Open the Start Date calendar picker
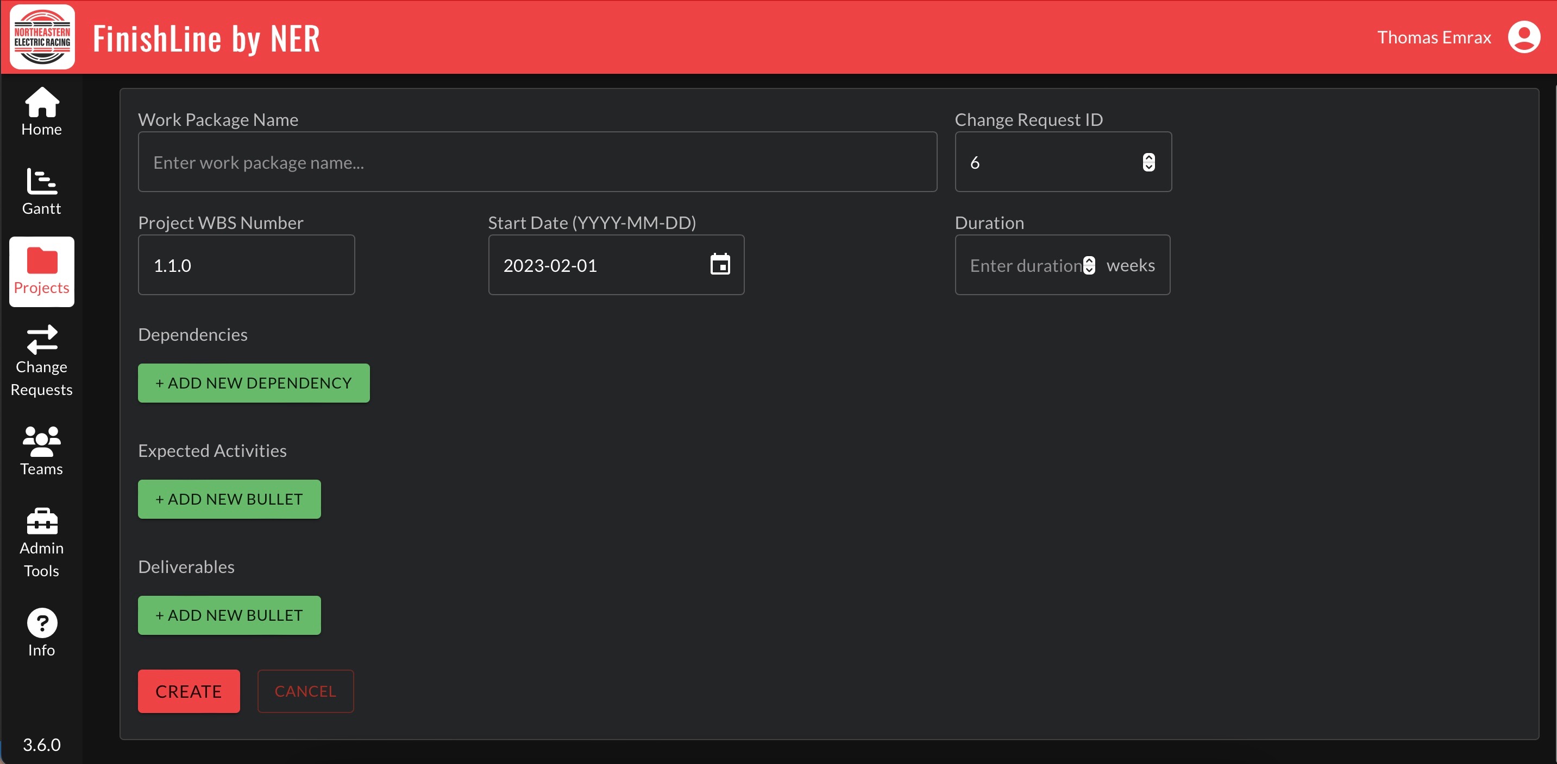The height and width of the screenshot is (764, 1557). 719,265
